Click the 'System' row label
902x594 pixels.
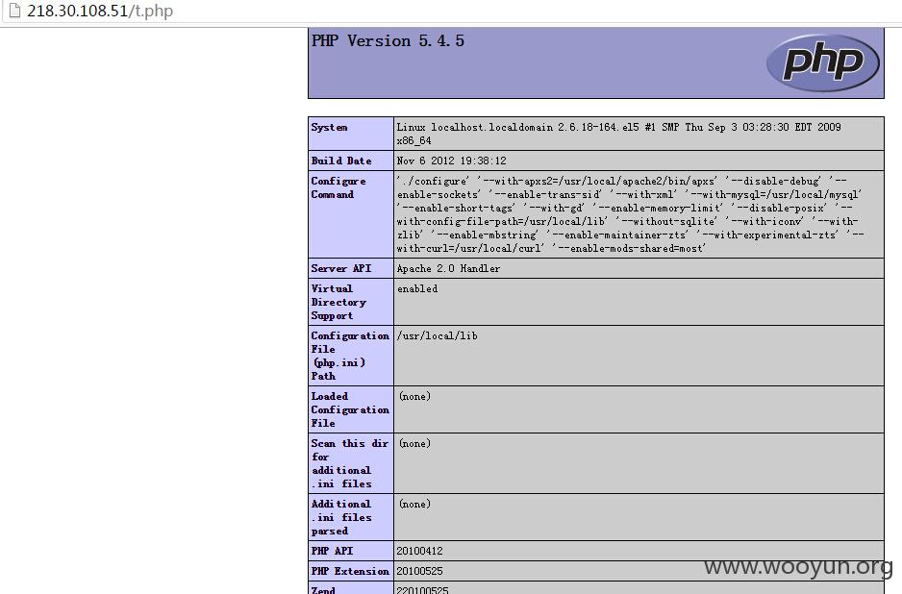pyautogui.click(x=329, y=127)
